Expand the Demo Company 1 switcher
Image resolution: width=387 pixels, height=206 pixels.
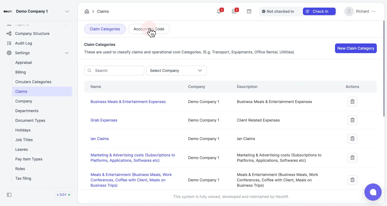click(x=67, y=12)
